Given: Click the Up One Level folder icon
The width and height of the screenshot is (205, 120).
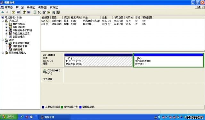Looking at the screenshot, I should tap(13, 12).
